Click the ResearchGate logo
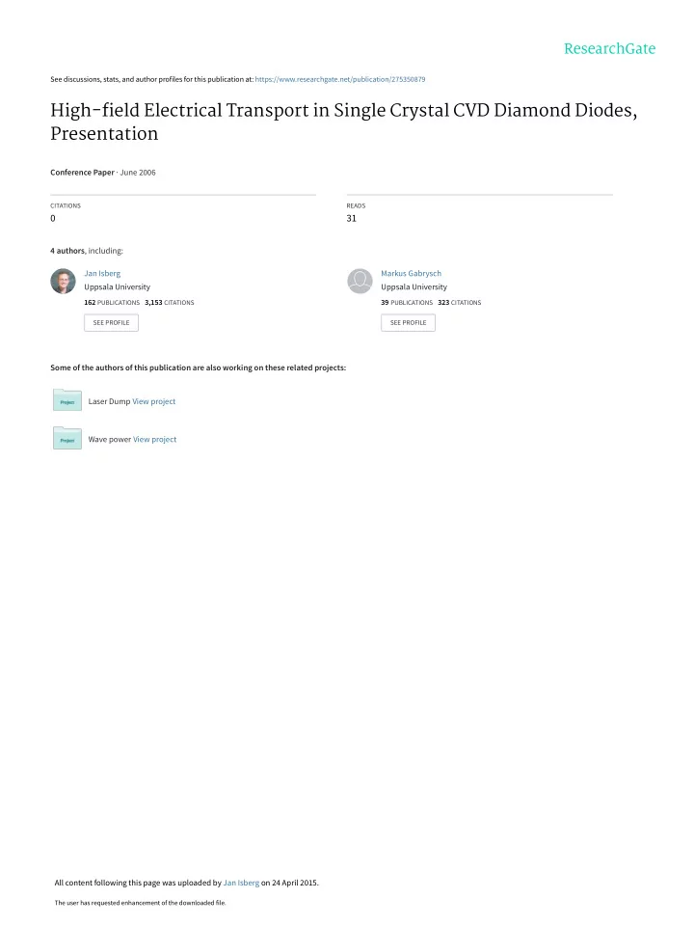The image size is (694, 926). pos(609,48)
